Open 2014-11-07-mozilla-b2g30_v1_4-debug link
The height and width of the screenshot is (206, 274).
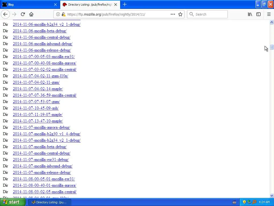47,134
